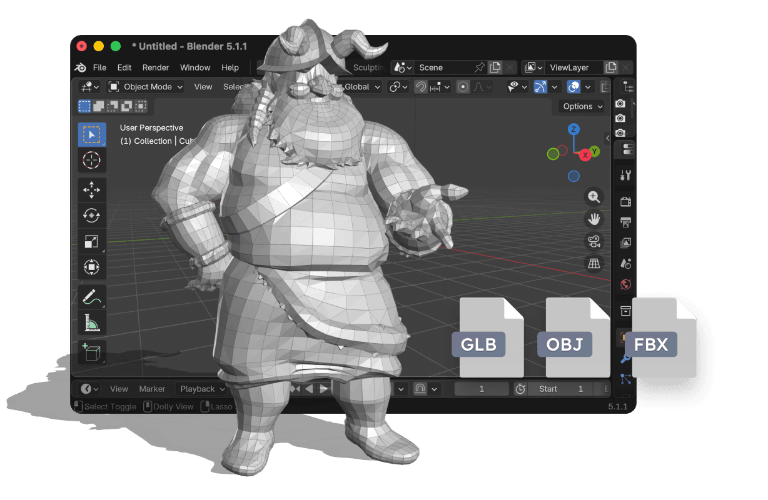The width and height of the screenshot is (768, 500).
Task: Click the Zoom view magnifier button
Action: [x=594, y=197]
